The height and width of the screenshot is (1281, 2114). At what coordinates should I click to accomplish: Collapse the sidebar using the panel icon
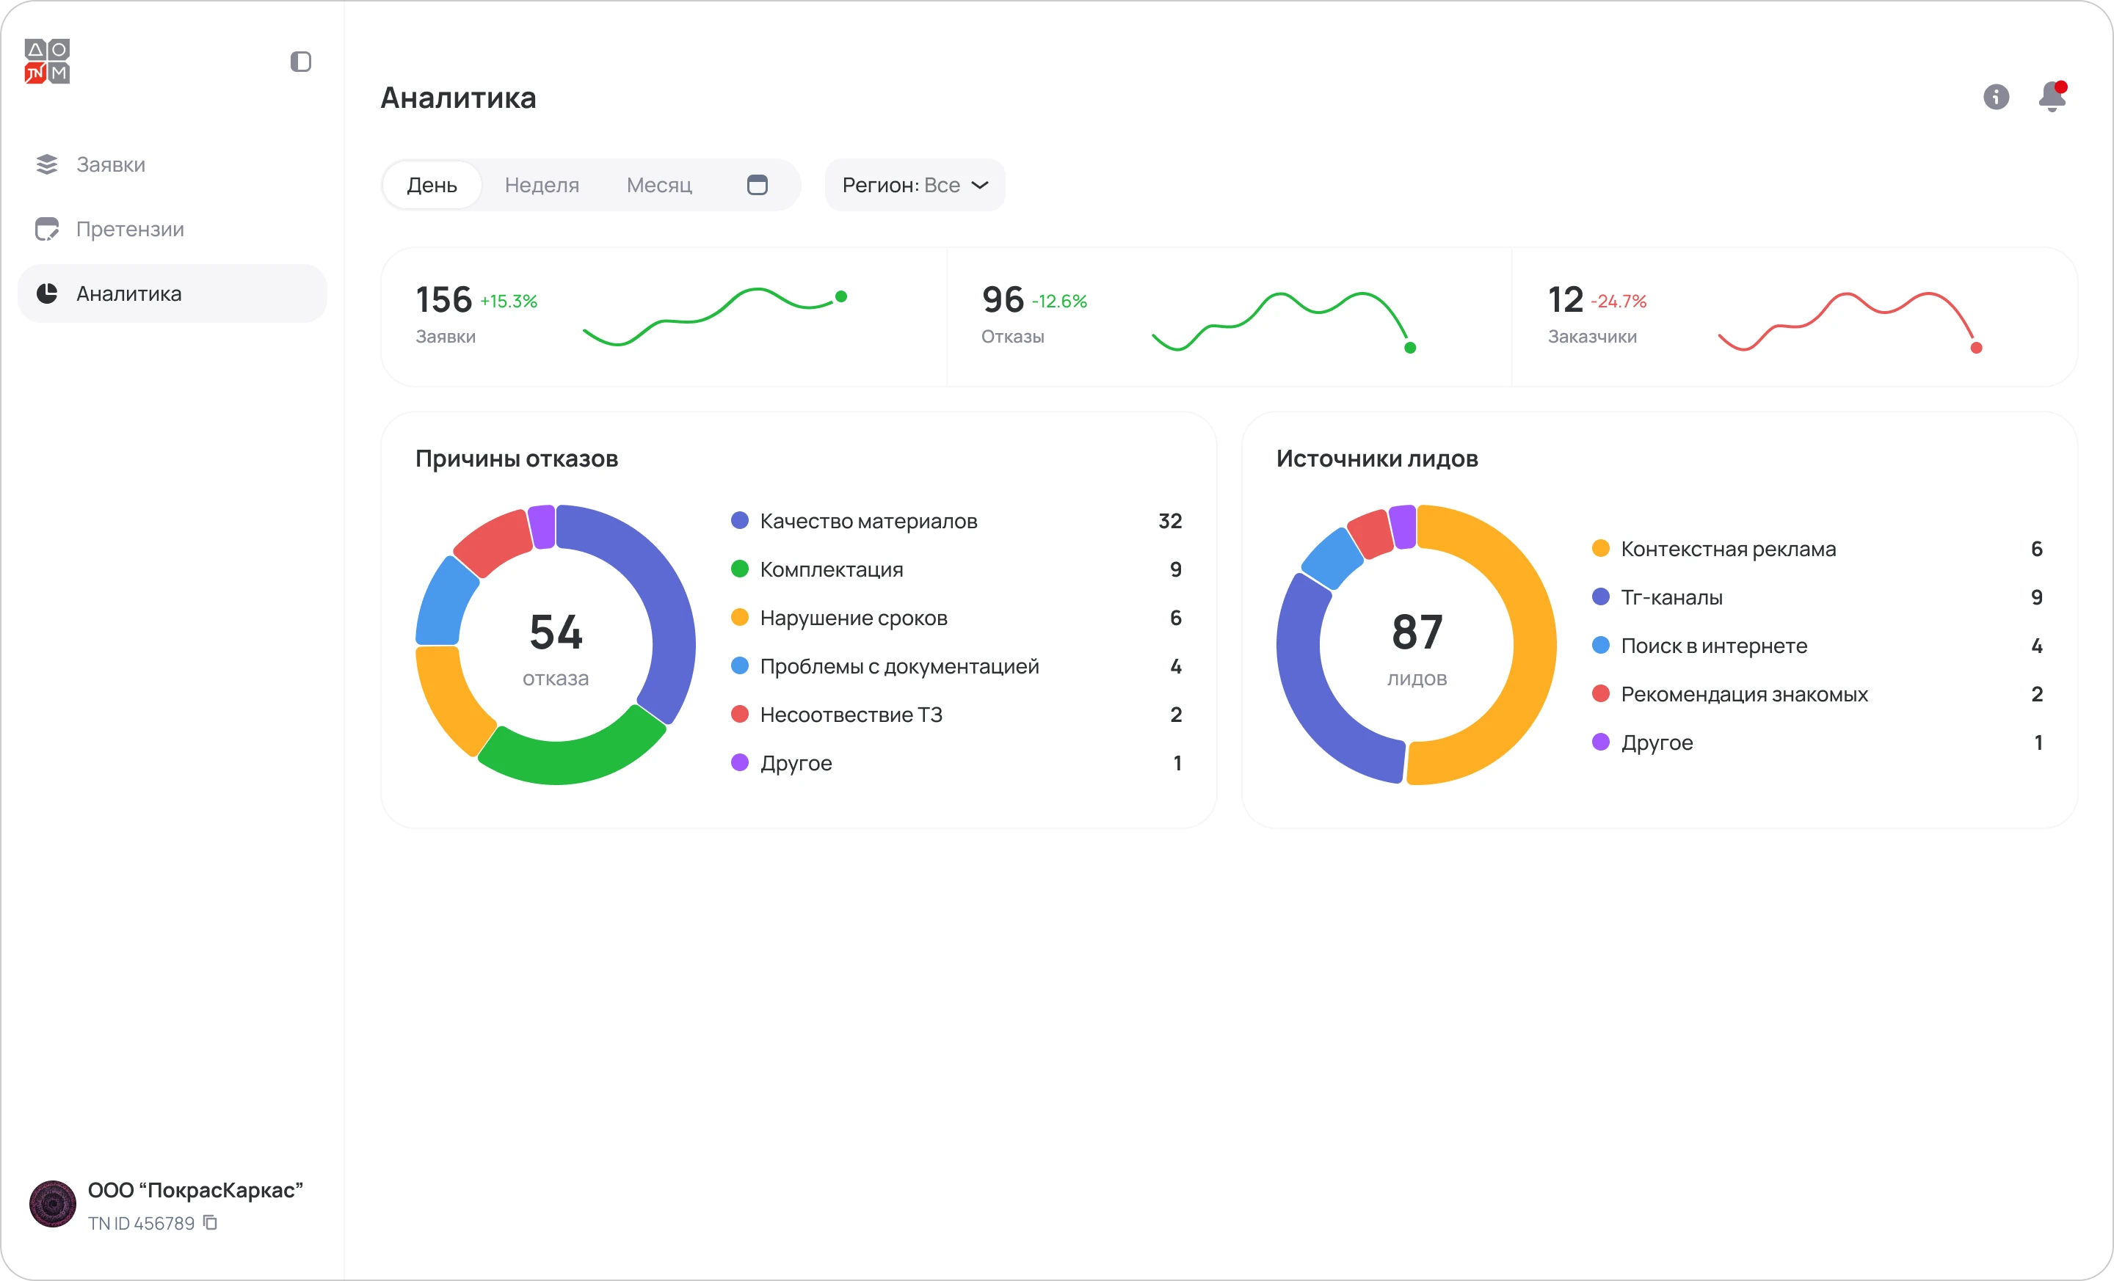click(300, 62)
